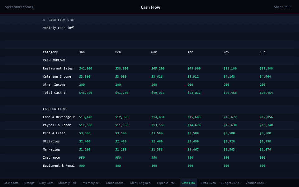Go to the Daily Sales tab
Screen dimensions: 299x187
coord(46,183)
